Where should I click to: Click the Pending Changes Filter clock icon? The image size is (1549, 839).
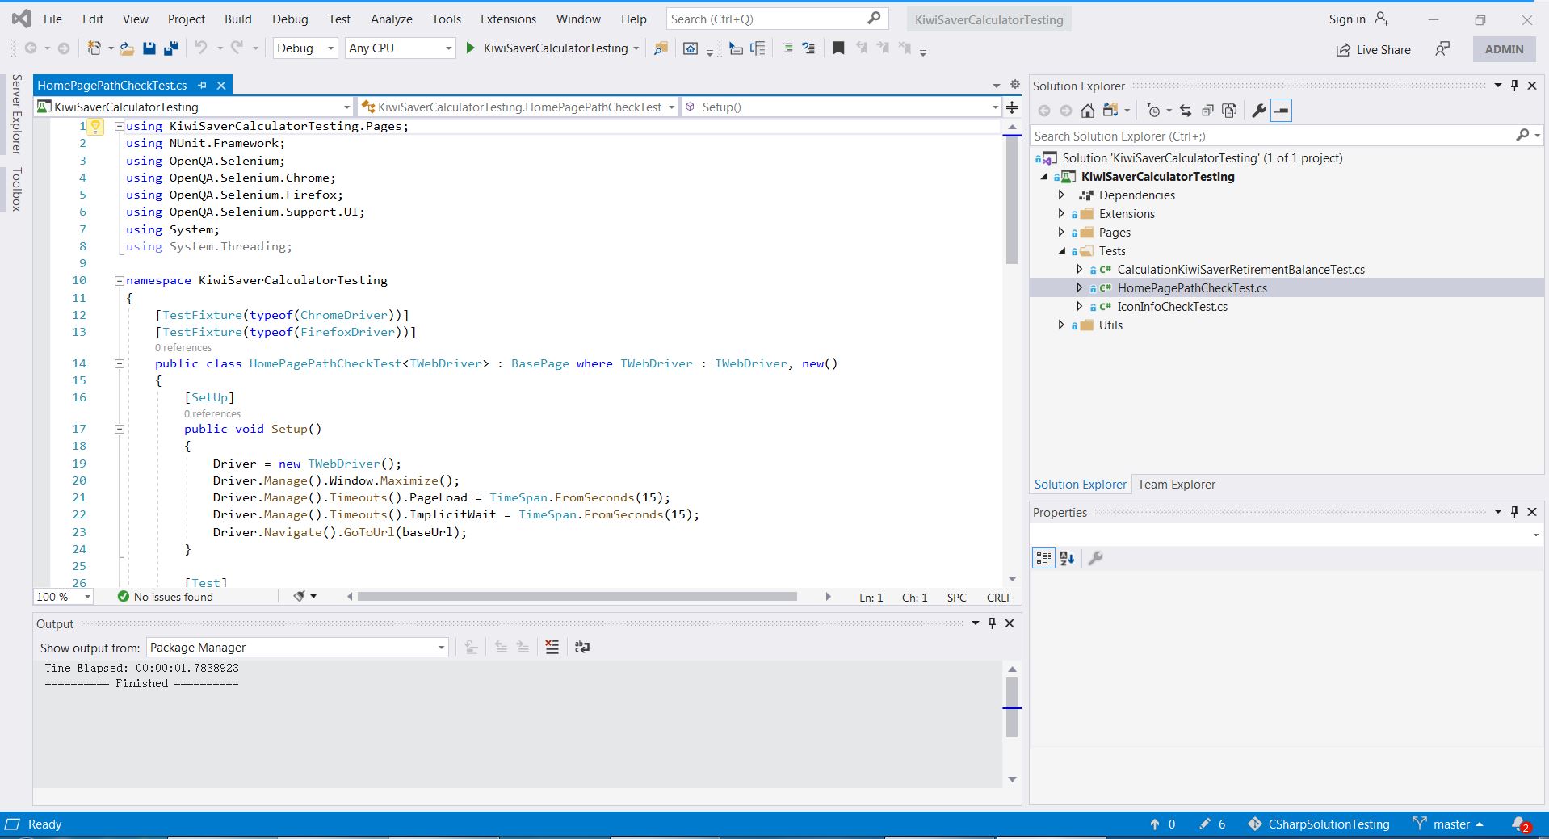click(1153, 111)
